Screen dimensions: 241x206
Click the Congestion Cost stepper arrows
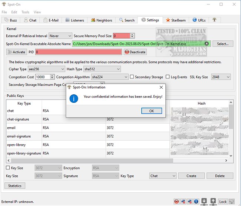click(x=52, y=77)
